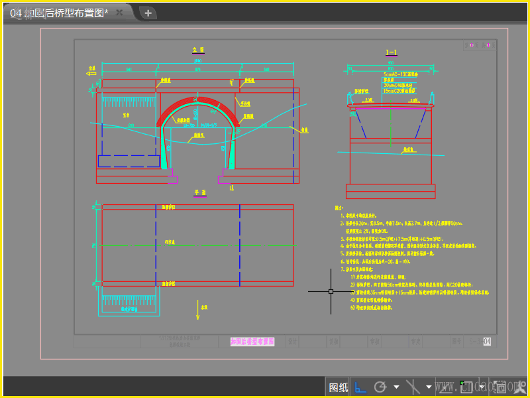The width and height of the screenshot is (530, 398).
Task: Switch to the 04 加固后桥型布置图 tab
Action: (60, 13)
